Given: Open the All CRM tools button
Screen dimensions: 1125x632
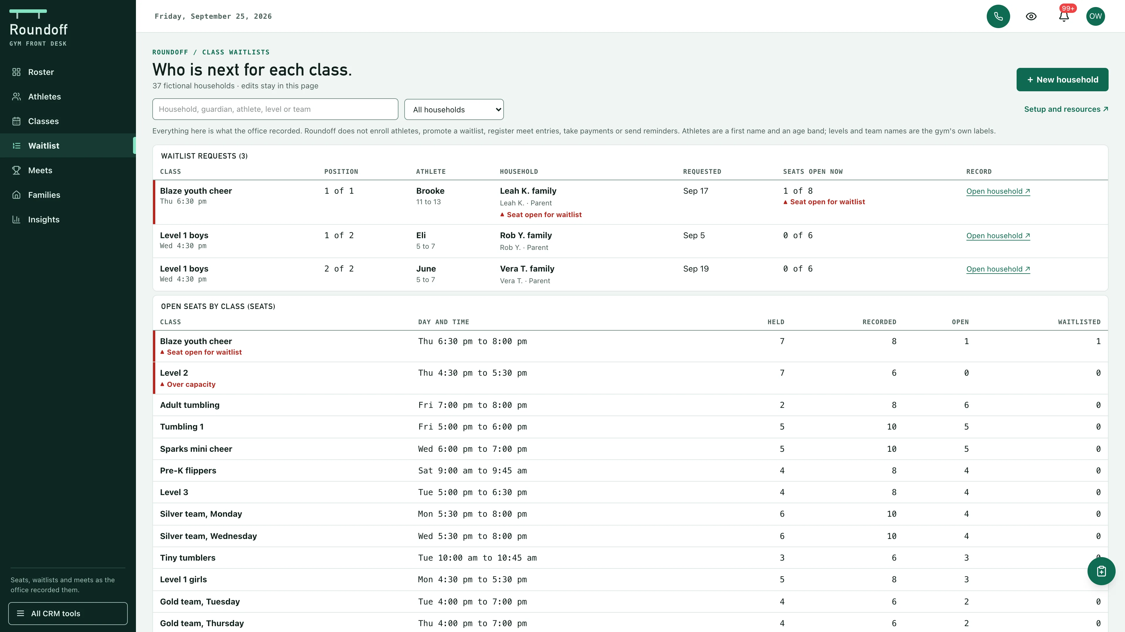Looking at the screenshot, I should tap(68, 613).
